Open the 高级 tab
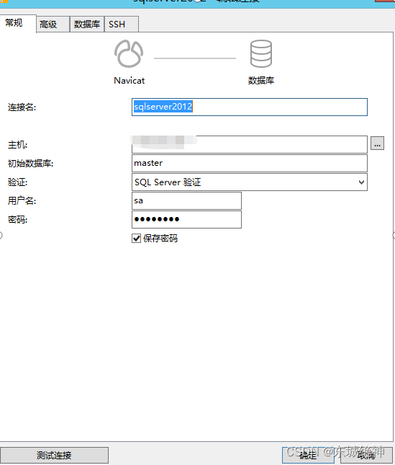Image resolution: width=395 pixels, height=465 pixels. coord(53,25)
